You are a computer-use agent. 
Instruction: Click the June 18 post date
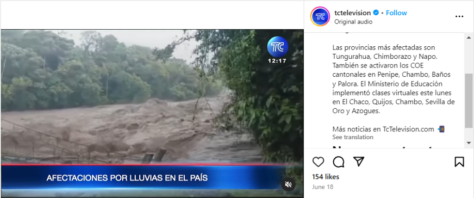323,187
